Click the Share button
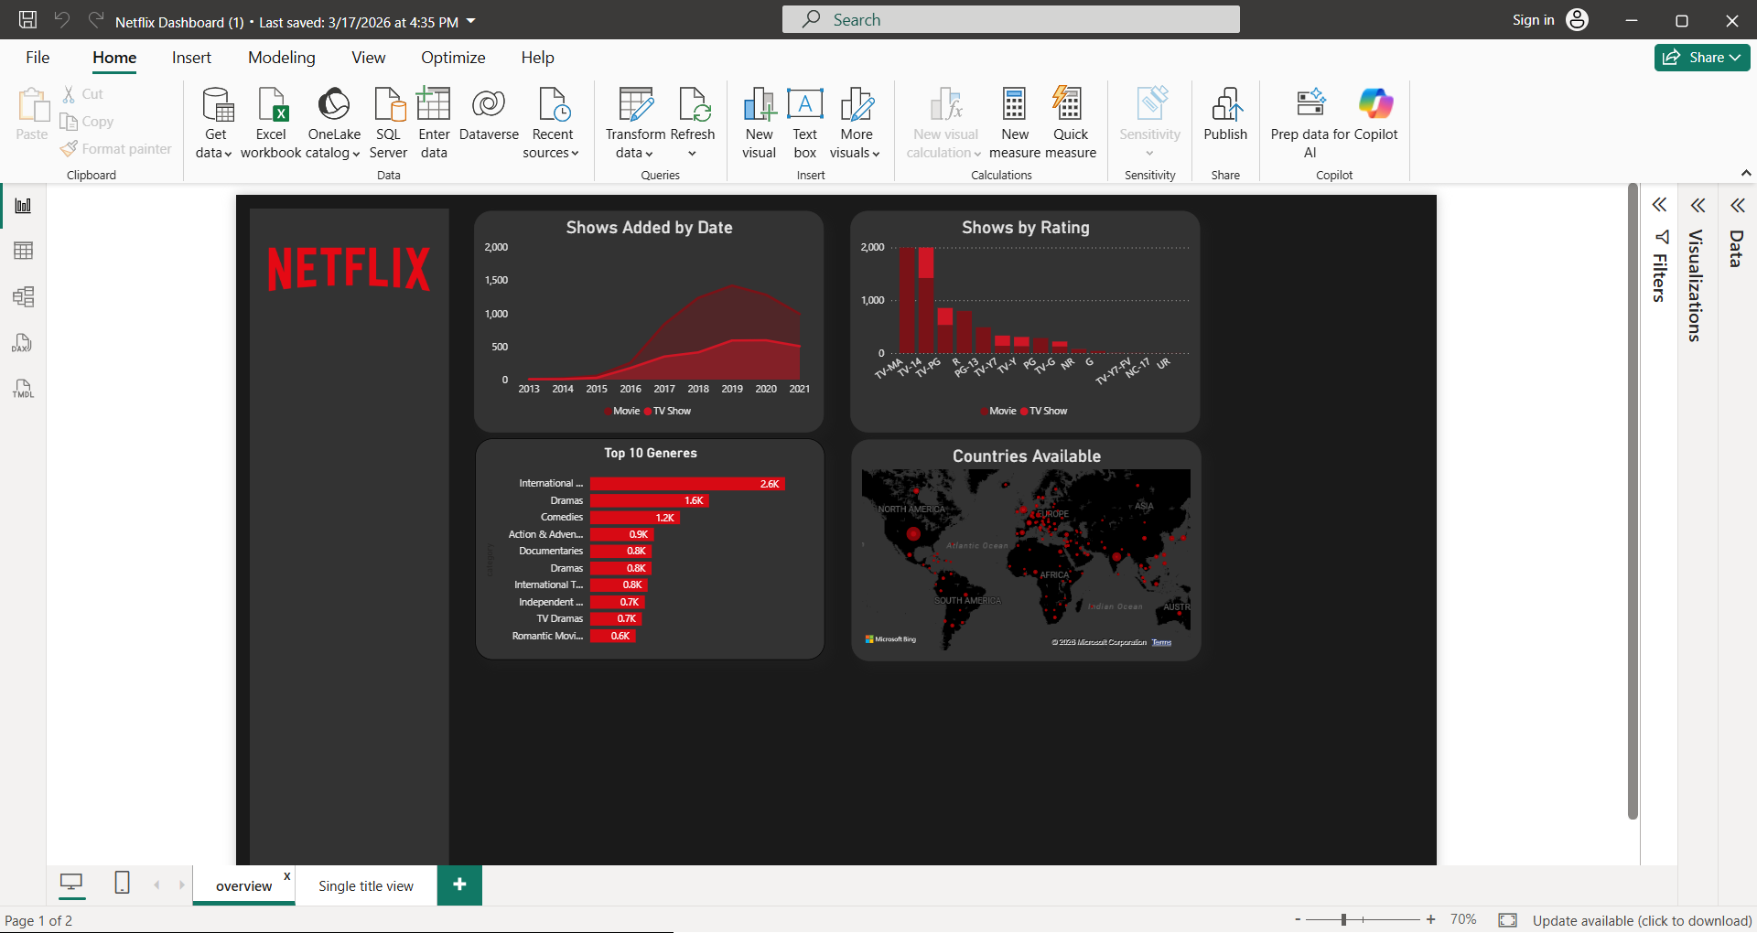The width and height of the screenshot is (1757, 933). 1700,57
